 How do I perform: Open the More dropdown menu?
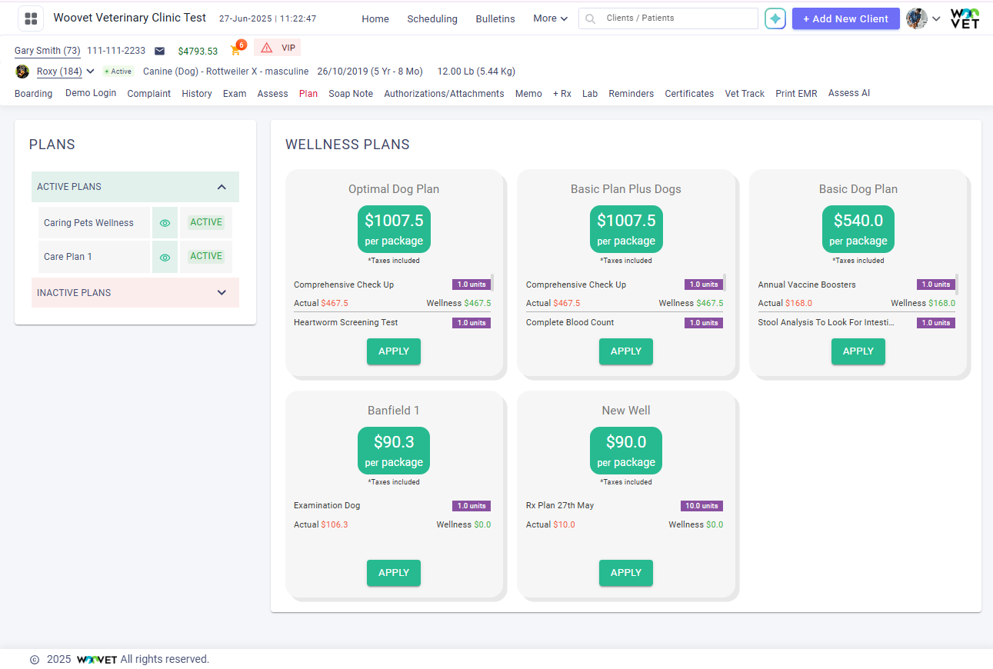coord(550,18)
